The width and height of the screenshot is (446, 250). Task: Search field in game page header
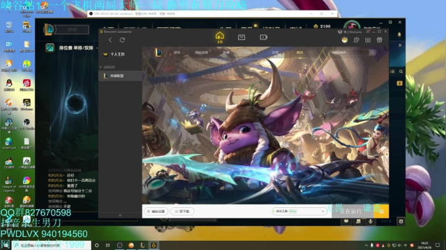(x=350, y=52)
